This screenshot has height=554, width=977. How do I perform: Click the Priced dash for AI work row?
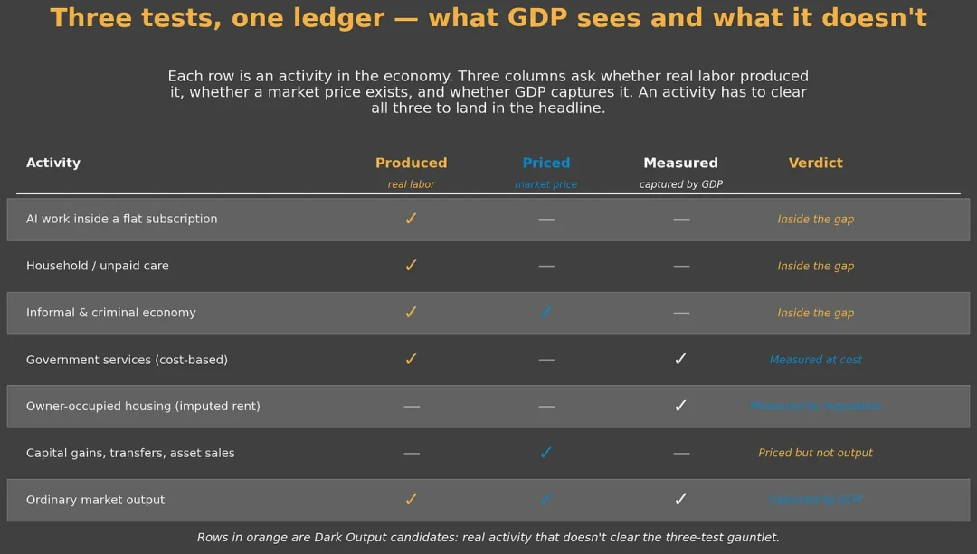[x=546, y=219]
